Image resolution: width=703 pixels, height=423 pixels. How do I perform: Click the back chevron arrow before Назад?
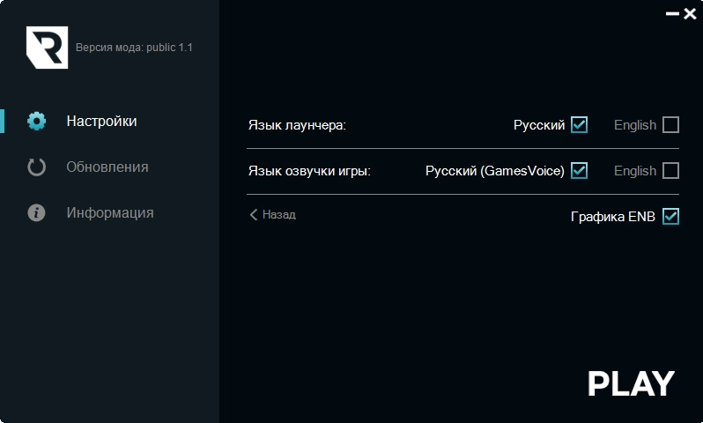coord(254,214)
